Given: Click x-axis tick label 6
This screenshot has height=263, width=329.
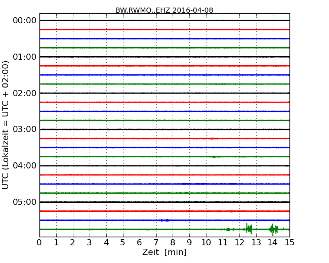Looking at the screenshot, I should 139,242.
